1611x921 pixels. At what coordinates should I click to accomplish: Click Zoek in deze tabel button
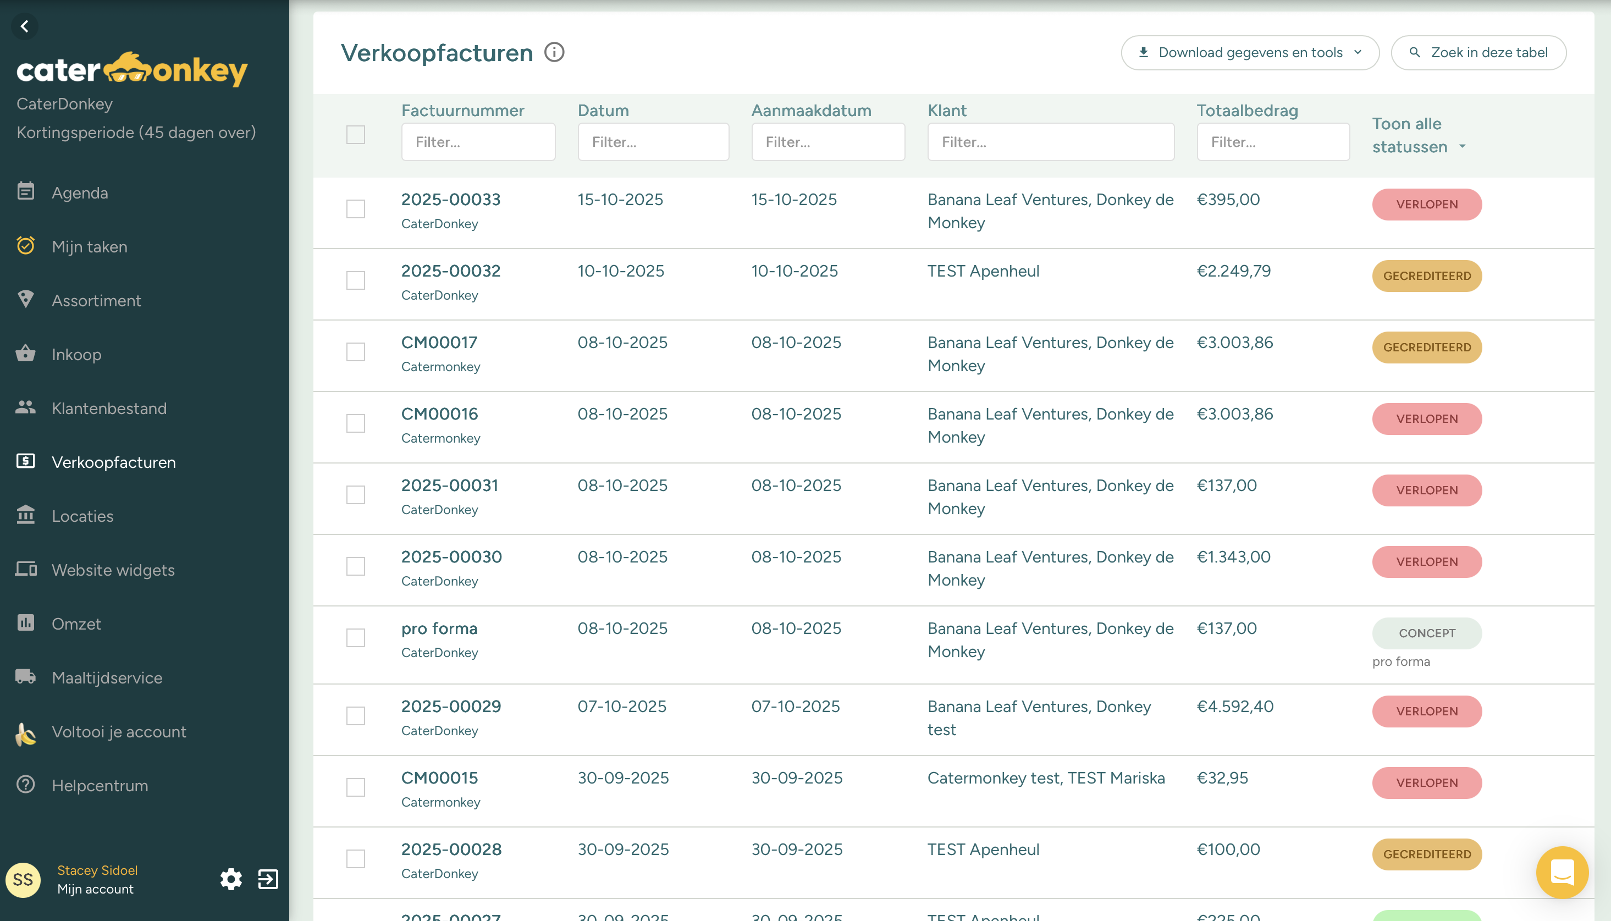click(x=1478, y=52)
